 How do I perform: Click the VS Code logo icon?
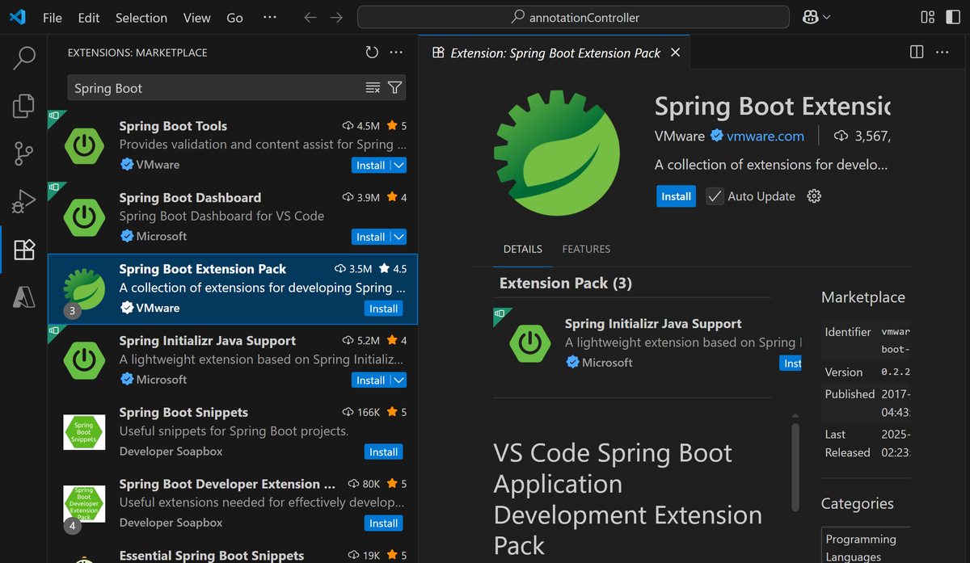(x=18, y=17)
